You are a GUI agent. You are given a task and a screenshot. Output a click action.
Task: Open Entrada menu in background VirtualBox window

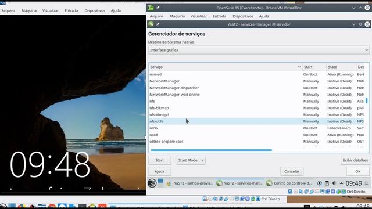pyautogui.click(x=71, y=10)
